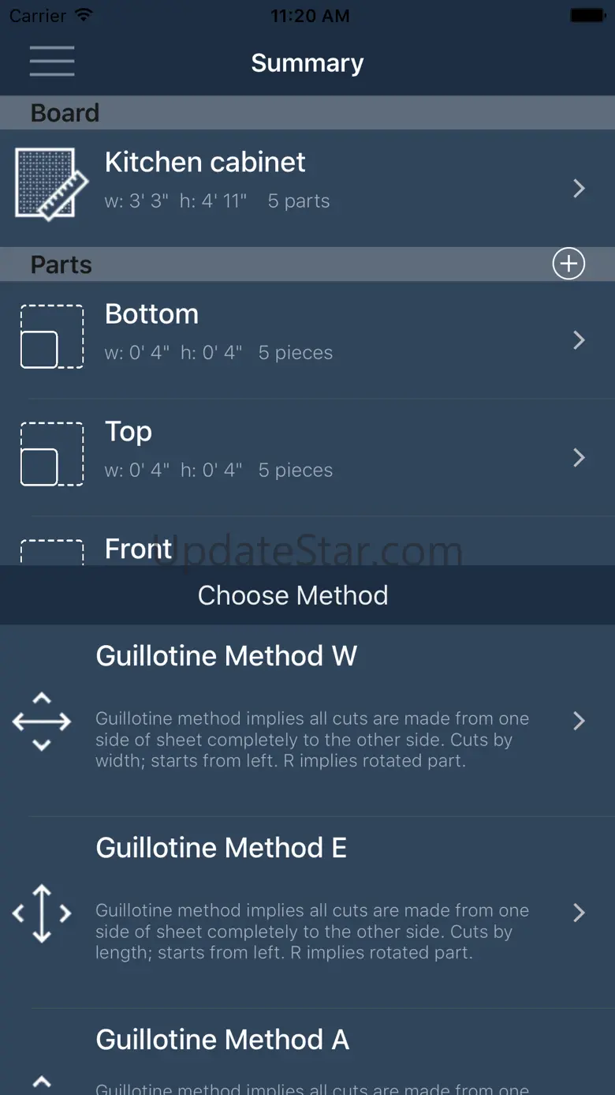Open the hamburger menu
The width and height of the screenshot is (615, 1095).
52,62
